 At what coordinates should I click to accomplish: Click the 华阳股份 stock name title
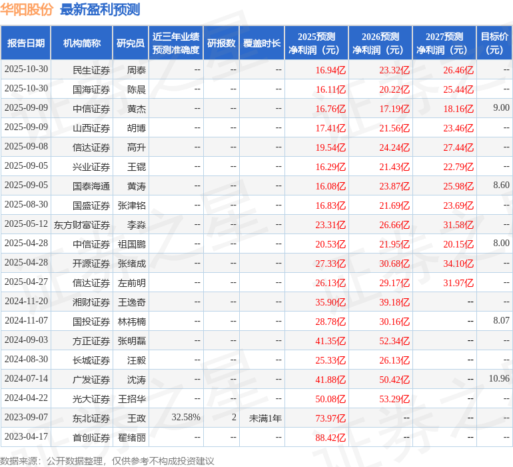tap(27, 9)
